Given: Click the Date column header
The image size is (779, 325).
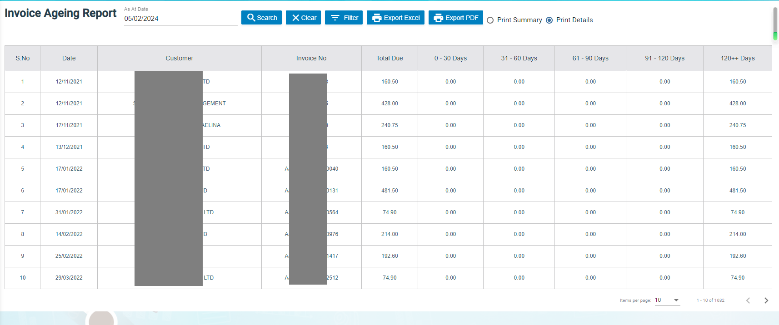Looking at the screenshot, I should tap(69, 58).
